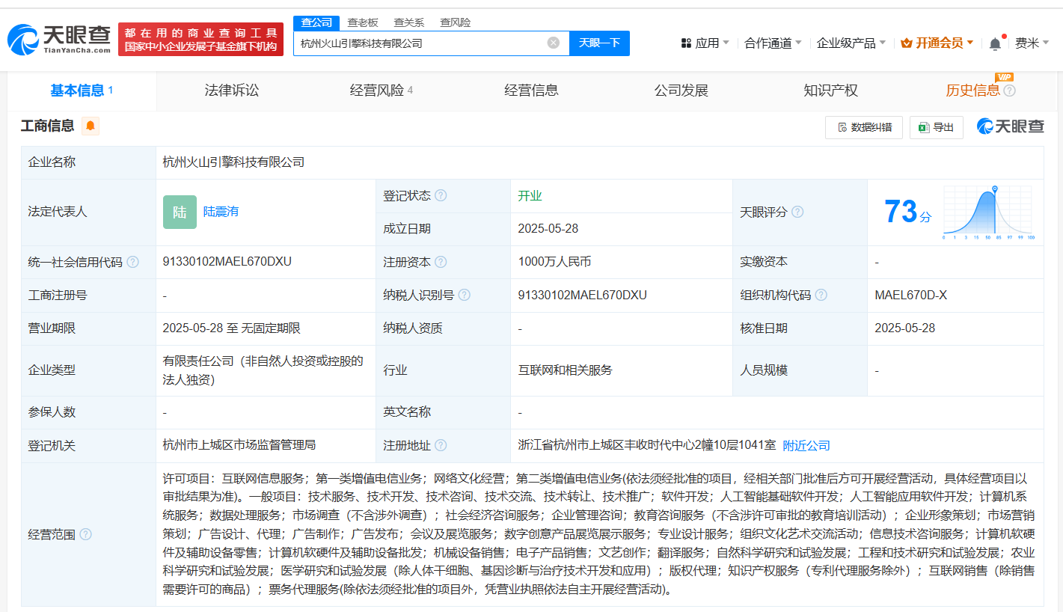Click the reminder bell next to 工商信息
Viewport: 1063px width, 612px height.
tap(89, 126)
